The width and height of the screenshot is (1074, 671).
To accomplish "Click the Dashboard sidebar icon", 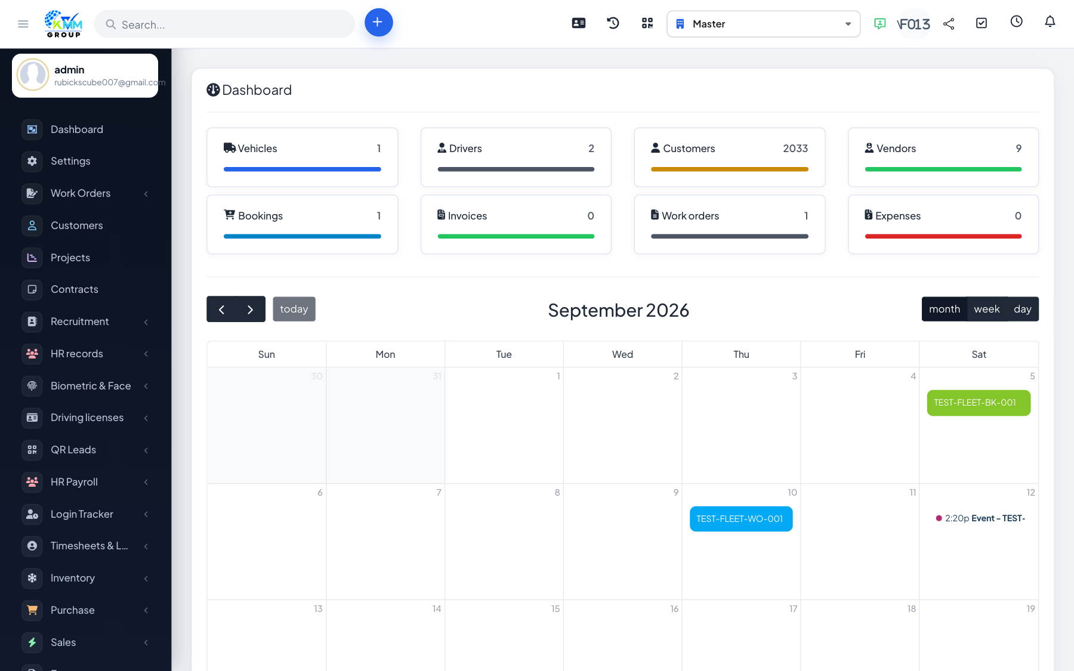I will (x=32, y=129).
